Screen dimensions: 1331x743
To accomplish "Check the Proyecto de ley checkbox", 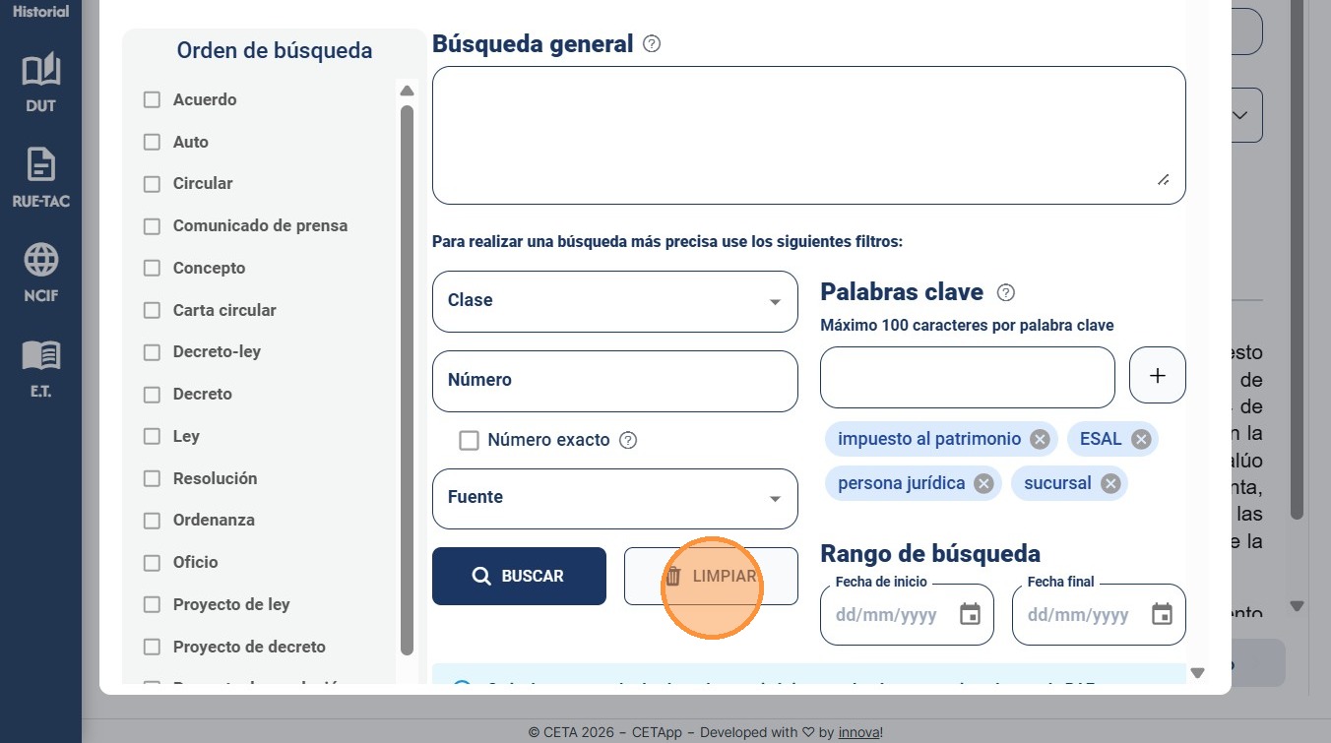I will [x=152, y=604].
